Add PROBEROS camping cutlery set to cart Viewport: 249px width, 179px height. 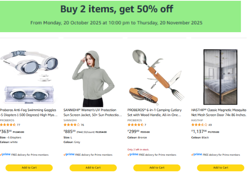click(x=157, y=168)
